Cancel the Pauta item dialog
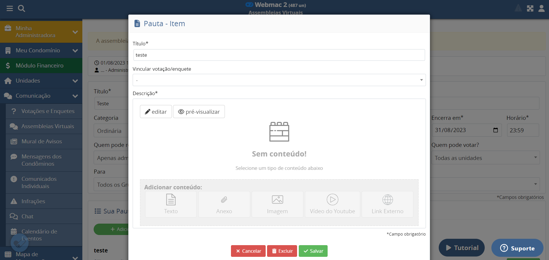 pyautogui.click(x=248, y=251)
